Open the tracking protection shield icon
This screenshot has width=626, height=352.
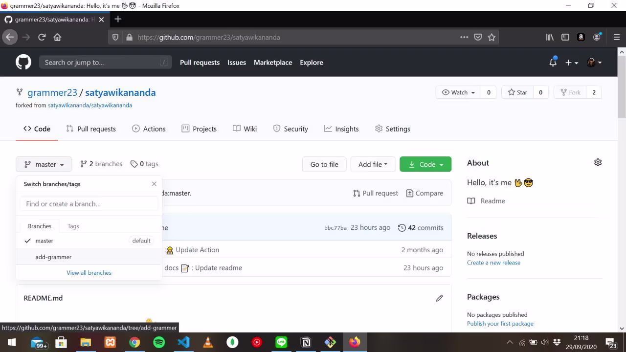click(x=115, y=37)
